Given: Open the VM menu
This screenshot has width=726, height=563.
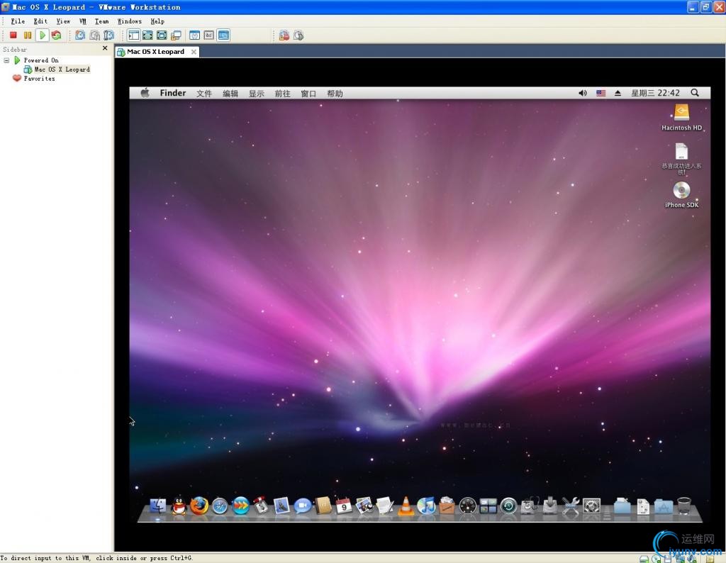Looking at the screenshot, I should (x=83, y=21).
